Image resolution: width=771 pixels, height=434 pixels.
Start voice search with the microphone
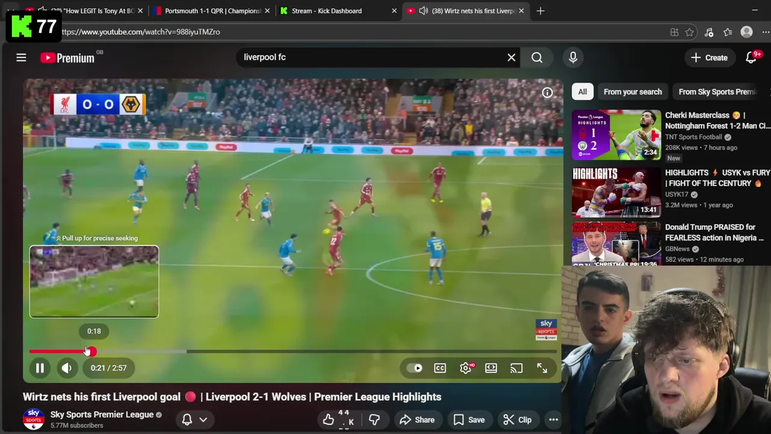tap(573, 57)
